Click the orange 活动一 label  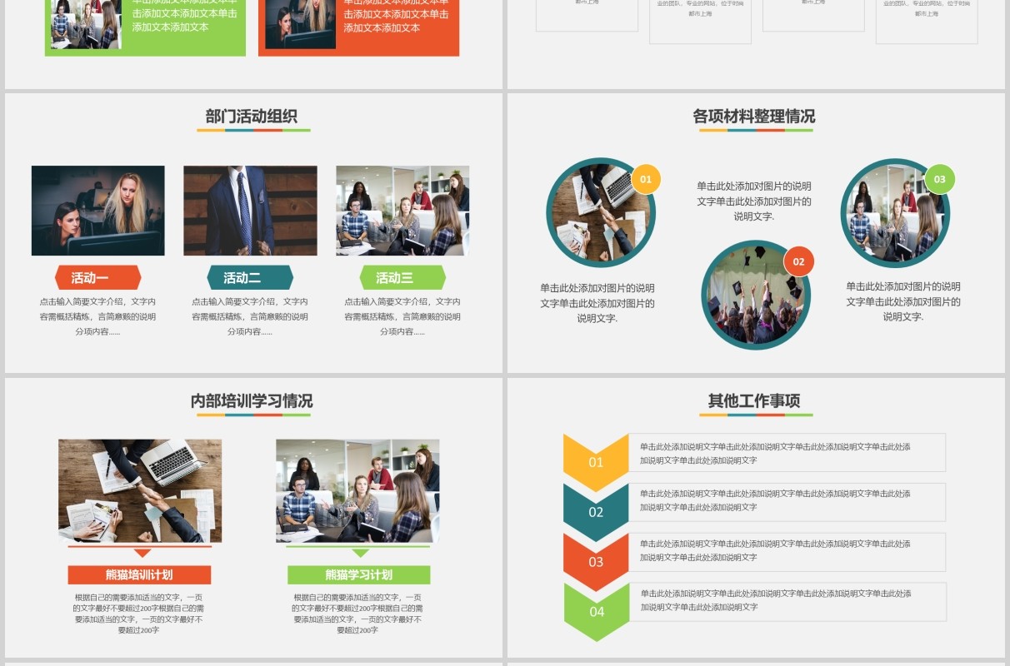point(98,278)
